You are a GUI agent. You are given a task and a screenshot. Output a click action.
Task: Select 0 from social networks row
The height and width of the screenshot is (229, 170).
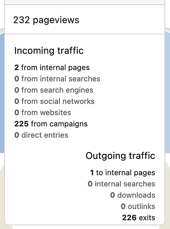pyautogui.click(x=54, y=101)
